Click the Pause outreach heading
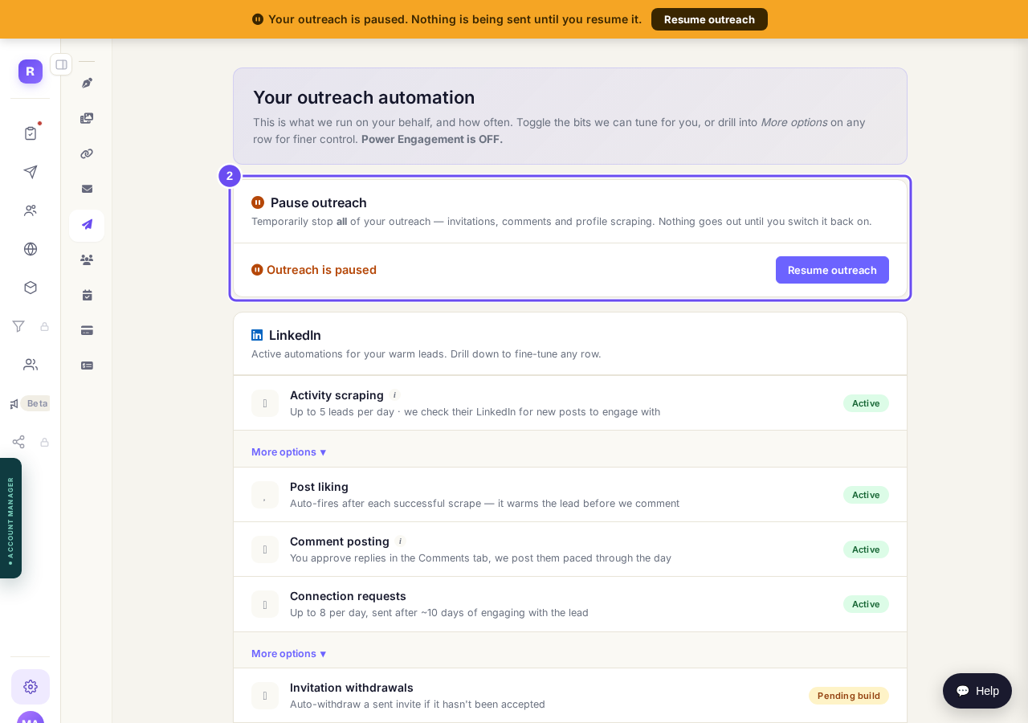Viewport: 1028px width, 723px height. coord(319,202)
